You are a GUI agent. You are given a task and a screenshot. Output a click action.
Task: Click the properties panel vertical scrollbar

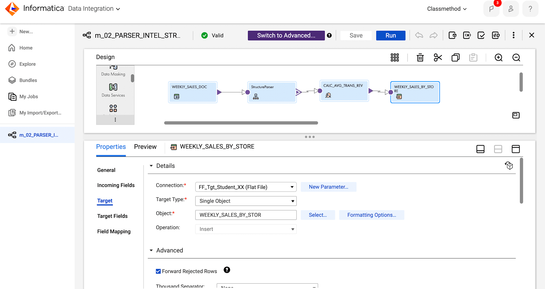point(521,180)
